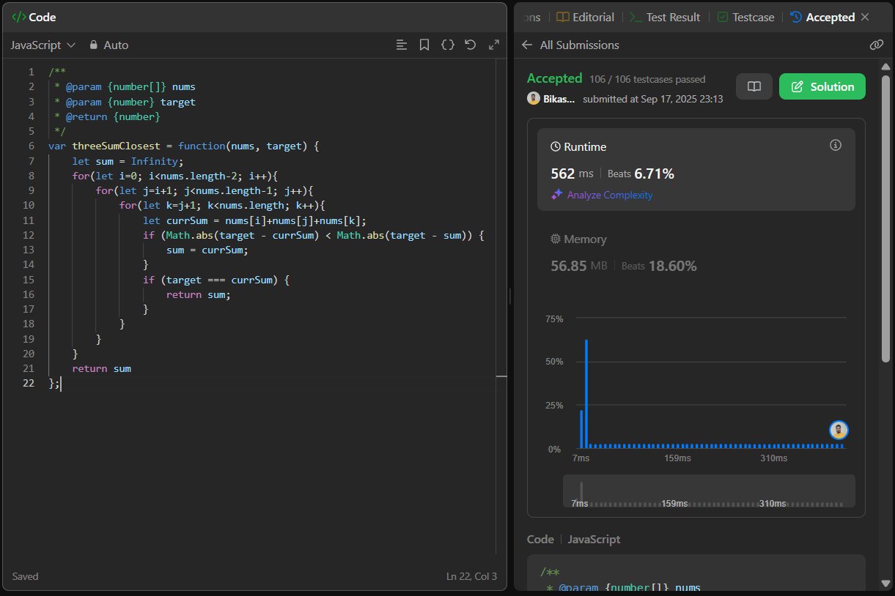The image size is (895, 596).
Task: Click the green Solution button
Action: (x=822, y=86)
